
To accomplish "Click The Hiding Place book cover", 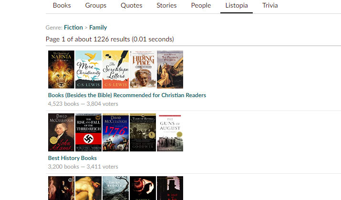I will click(143, 70).
